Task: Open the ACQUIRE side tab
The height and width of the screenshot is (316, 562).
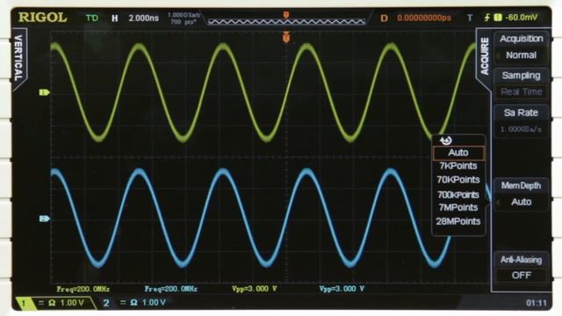Action: point(484,56)
